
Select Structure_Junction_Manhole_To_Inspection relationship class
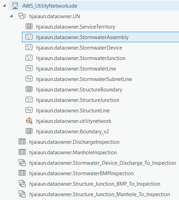(x=100, y=194)
